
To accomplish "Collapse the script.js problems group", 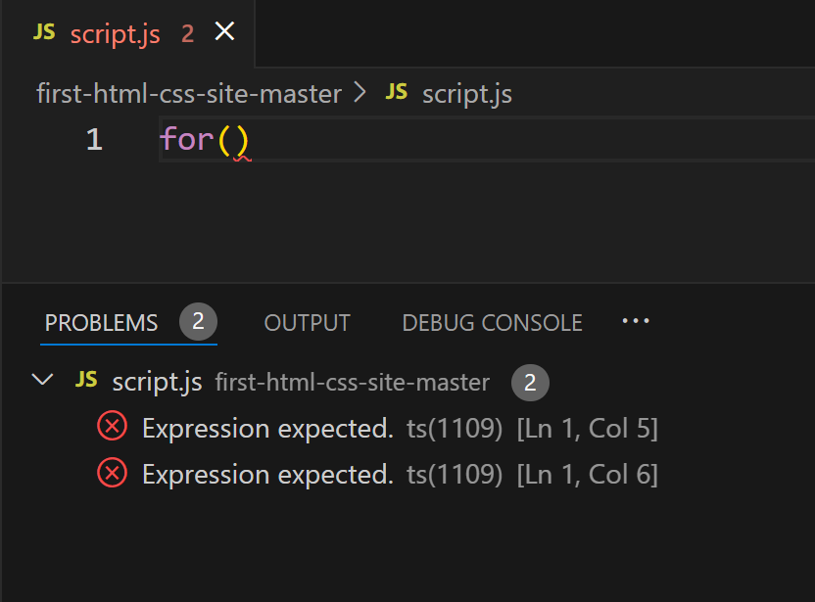I will (43, 380).
